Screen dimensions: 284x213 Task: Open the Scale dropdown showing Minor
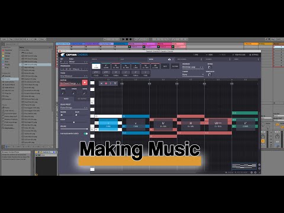point(78,62)
